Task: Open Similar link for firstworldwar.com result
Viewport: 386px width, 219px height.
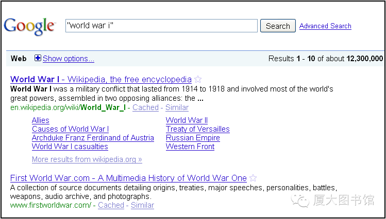Action: (x=143, y=205)
